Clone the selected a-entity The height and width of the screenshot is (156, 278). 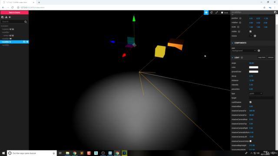point(24,42)
